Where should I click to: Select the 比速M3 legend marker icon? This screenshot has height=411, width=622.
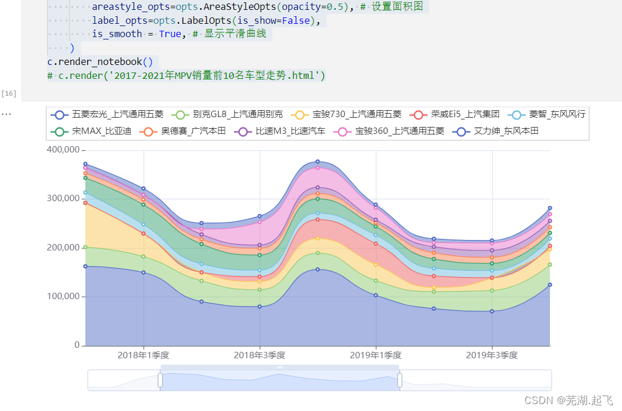242,130
